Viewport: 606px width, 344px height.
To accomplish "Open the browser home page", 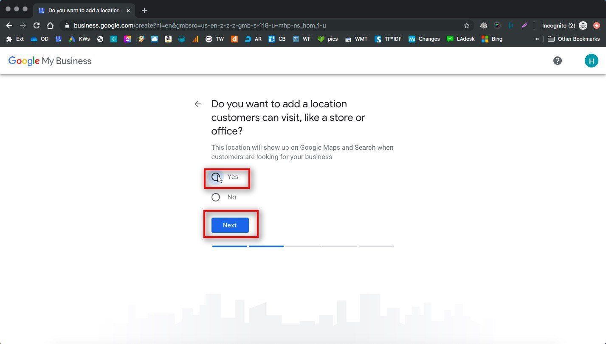I will [50, 25].
